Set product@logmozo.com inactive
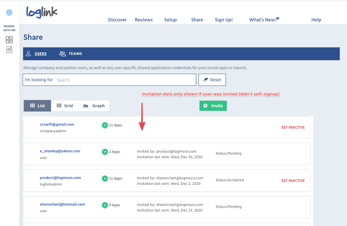Image resolution: width=347 pixels, height=226 pixels. pos(293,181)
